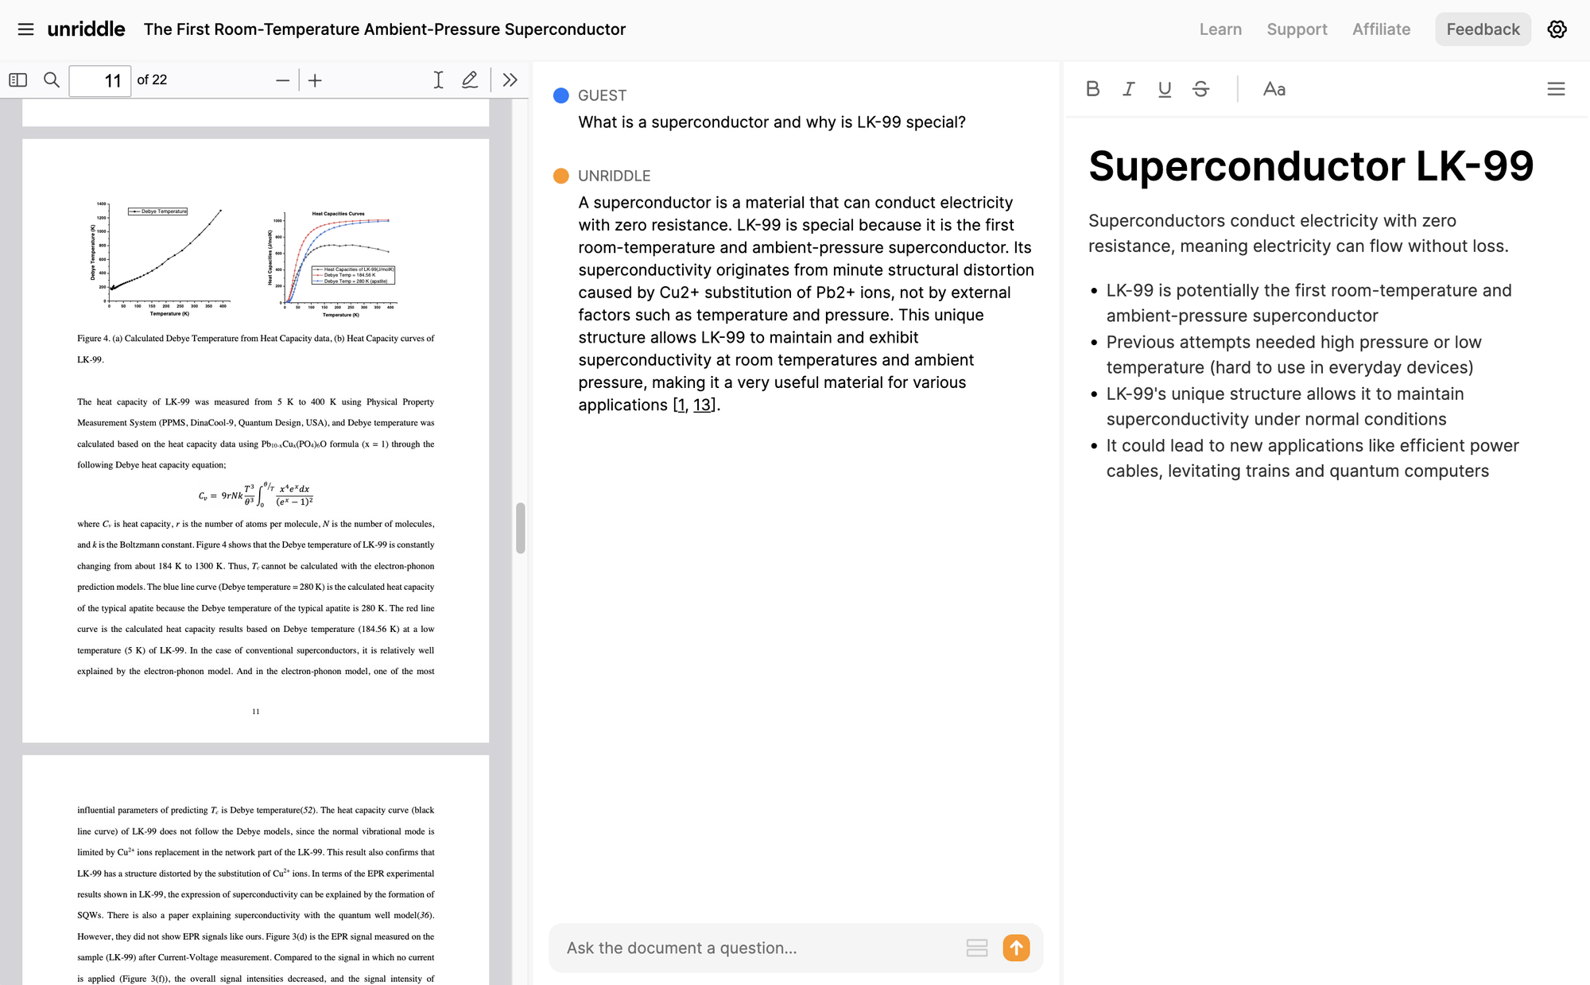This screenshot has width=1590, height=985.
Task: Toggle italic formatting in the notes editor
Action: pyautogui.click(x=1128, y=89)
